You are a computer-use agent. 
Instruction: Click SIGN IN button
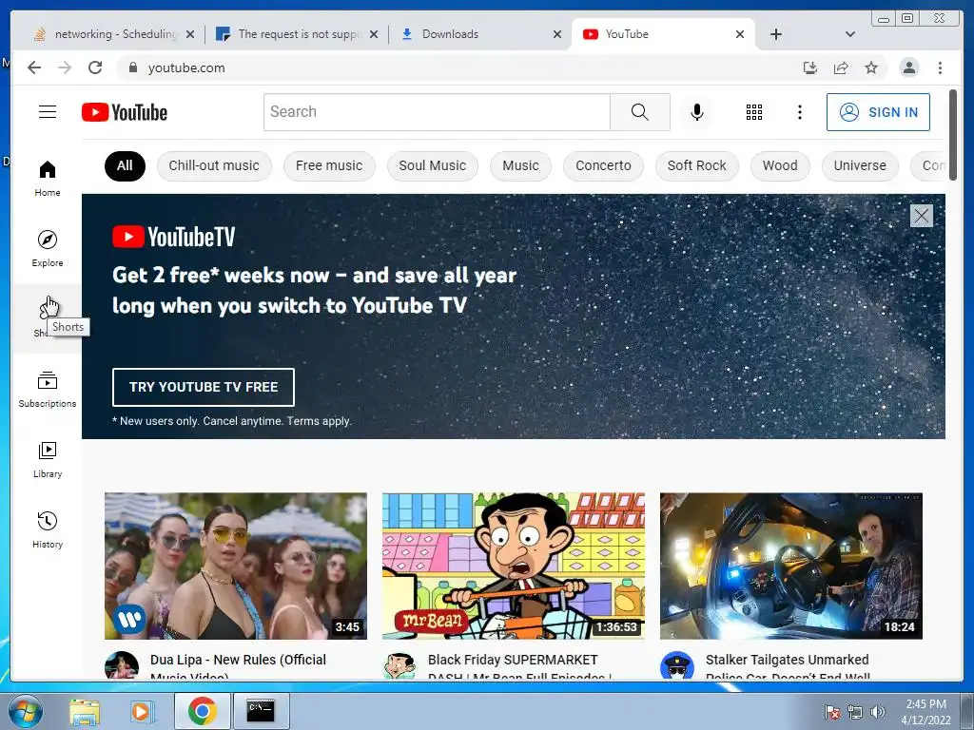(x=878, y=112)
